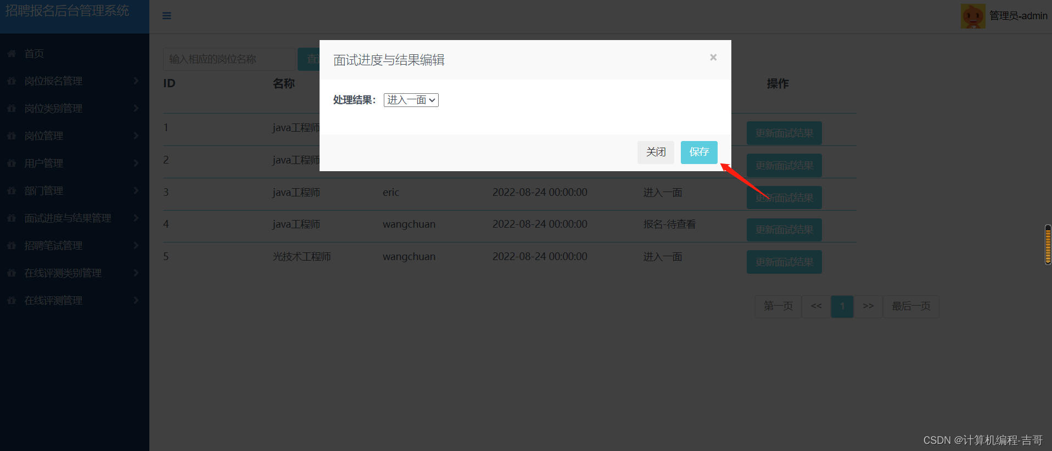The width and height of the screenshot is (1052, 451).
Task: Click the 招聘报名后台管理系统 title
Action: tap(68, 11)
